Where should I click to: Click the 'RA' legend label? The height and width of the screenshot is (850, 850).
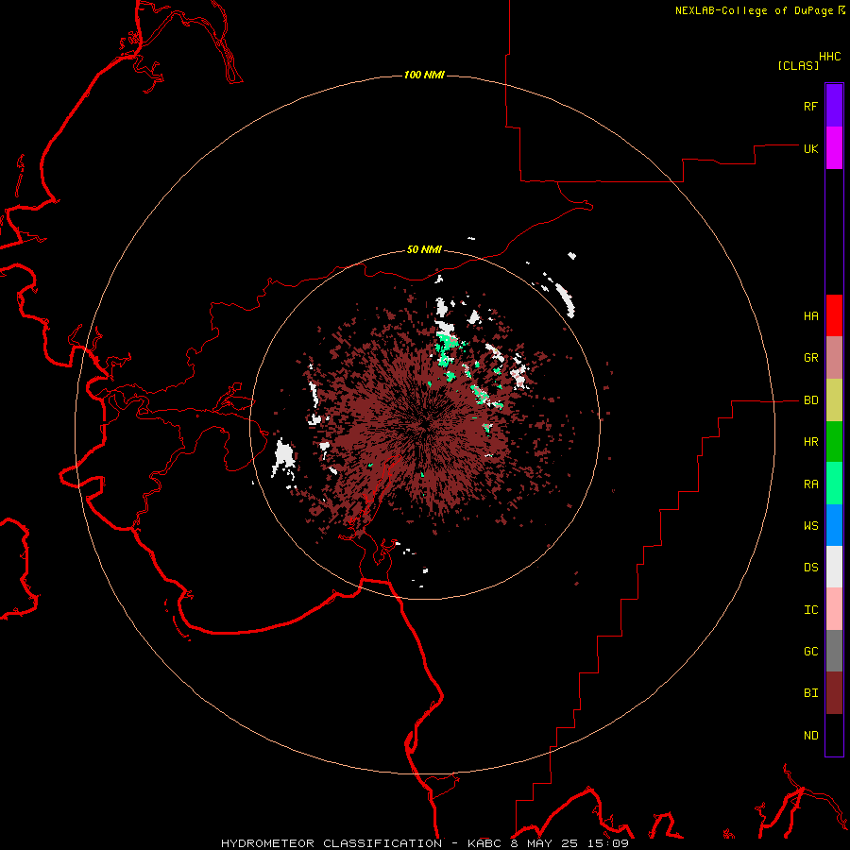(811, 484)
